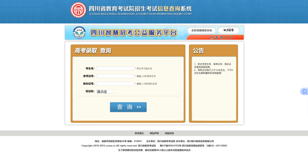The height and width of the screenshot is (155, 308).
Task: Open the 联系我们 footer link
Action: pos(139,133)
